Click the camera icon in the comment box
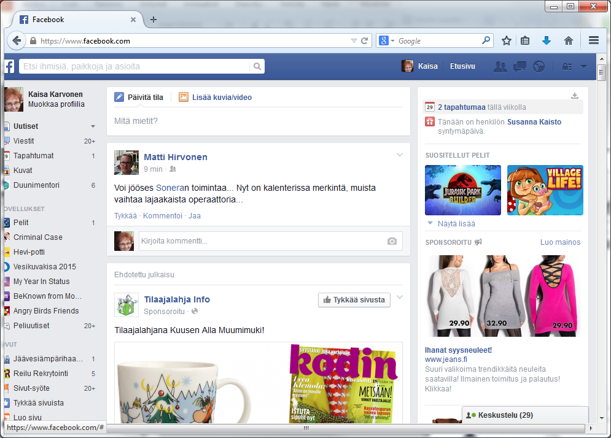 tap(392, 241)
